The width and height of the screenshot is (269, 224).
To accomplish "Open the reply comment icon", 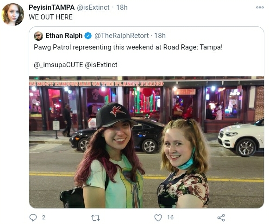I will (x=33, y=218).
